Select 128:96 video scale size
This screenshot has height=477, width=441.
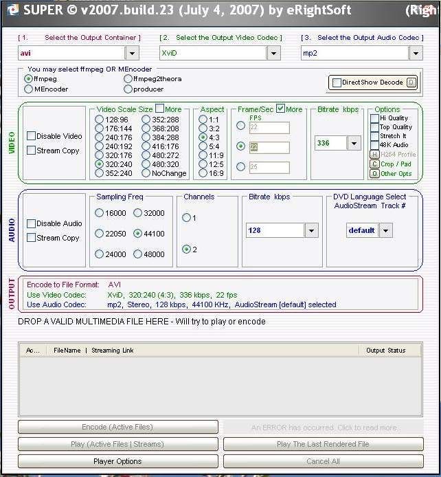[99, 120]
